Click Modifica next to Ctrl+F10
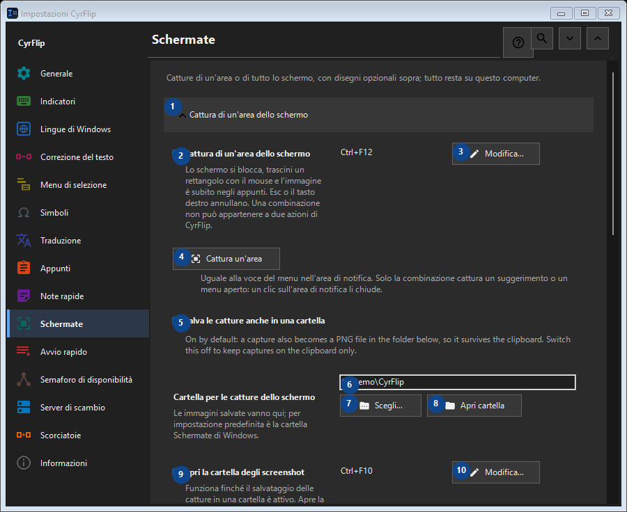 click(x=496, y=472)
